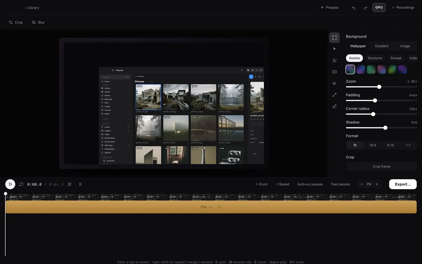Click the video preview frame
The image size is (422, 264).
(x=164, y=103)
